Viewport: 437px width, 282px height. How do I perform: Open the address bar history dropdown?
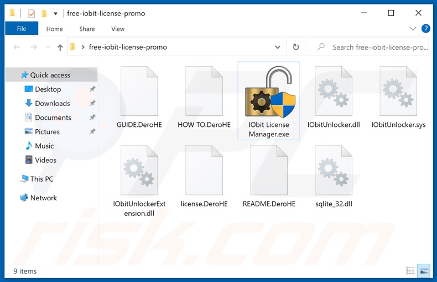pos(280,47)
